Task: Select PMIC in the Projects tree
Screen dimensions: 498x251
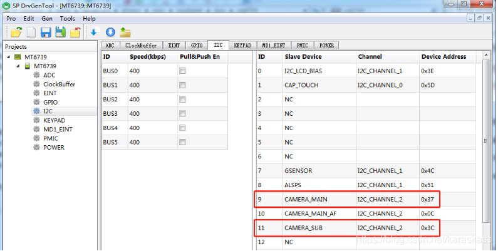Action: tap(51, 138)
